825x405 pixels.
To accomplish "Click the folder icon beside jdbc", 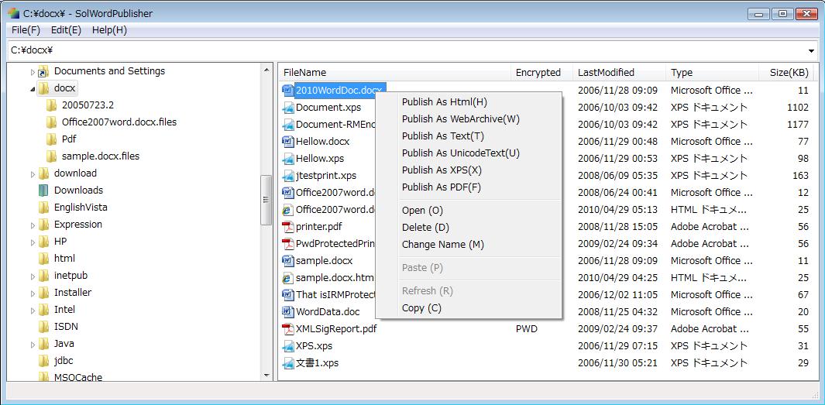I will coord(43,360).
